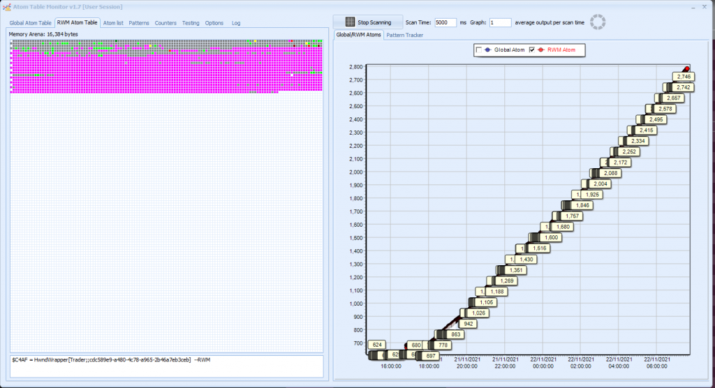Click the Scan Time input field
This screenshot has height=388, width=715.
coord(445,22)
